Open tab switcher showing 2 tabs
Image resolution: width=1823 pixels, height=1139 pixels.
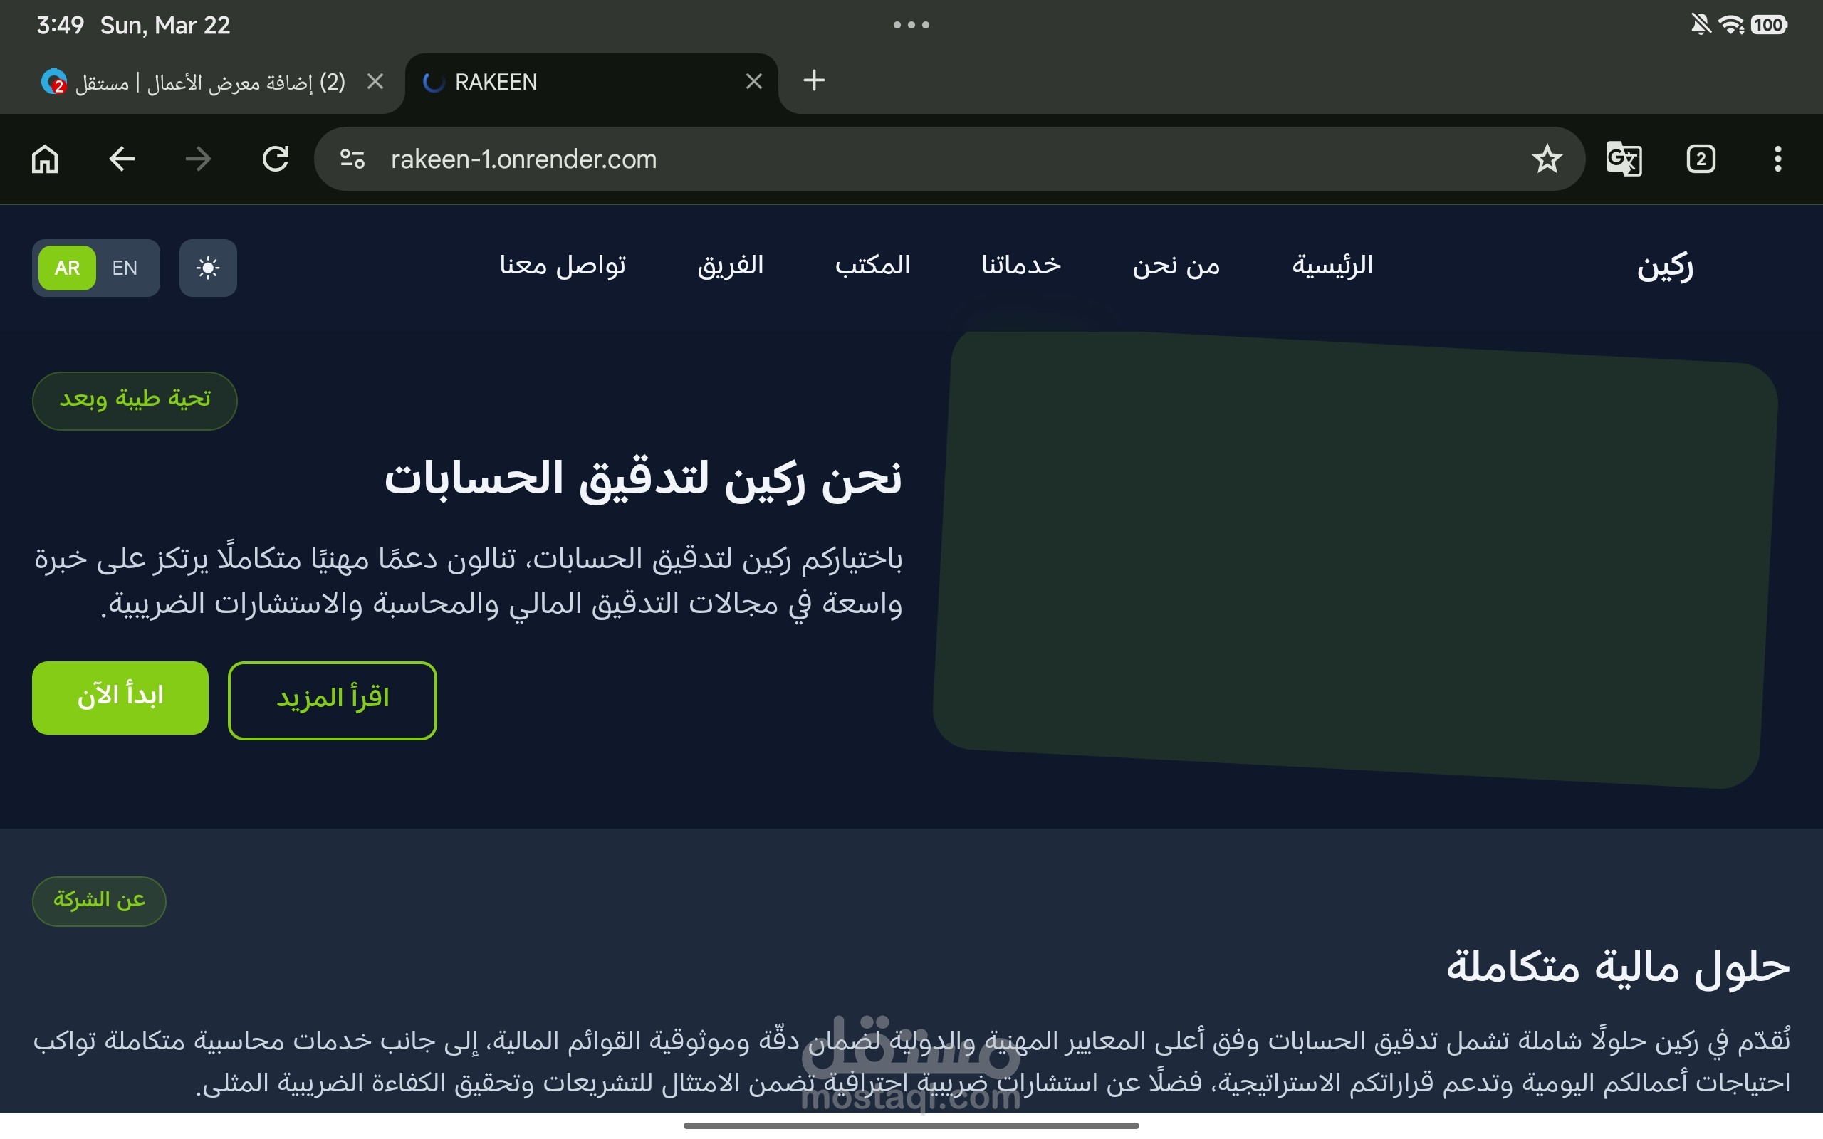(x=1701, y=159)
